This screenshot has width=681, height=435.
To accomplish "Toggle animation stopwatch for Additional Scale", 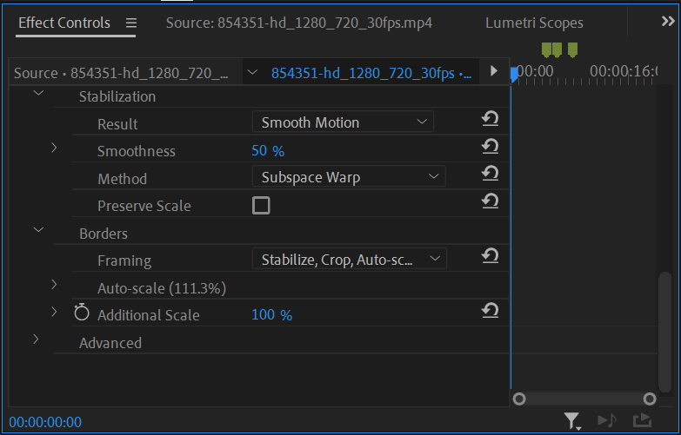I will 82,313.
